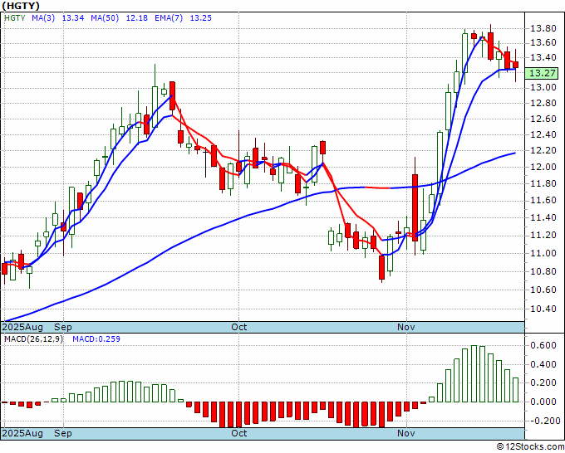565x453 pixels.
Task: Click the tallest green MACD histogram bar
Action: click(x=474, y=374)
